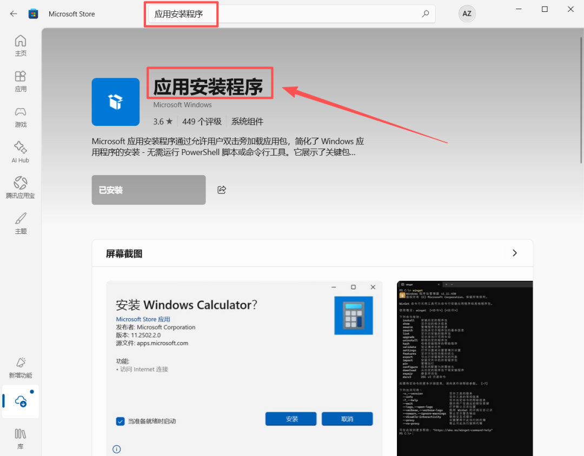Open the 库 library section
584x456 pixels.
tap(21, 438)
